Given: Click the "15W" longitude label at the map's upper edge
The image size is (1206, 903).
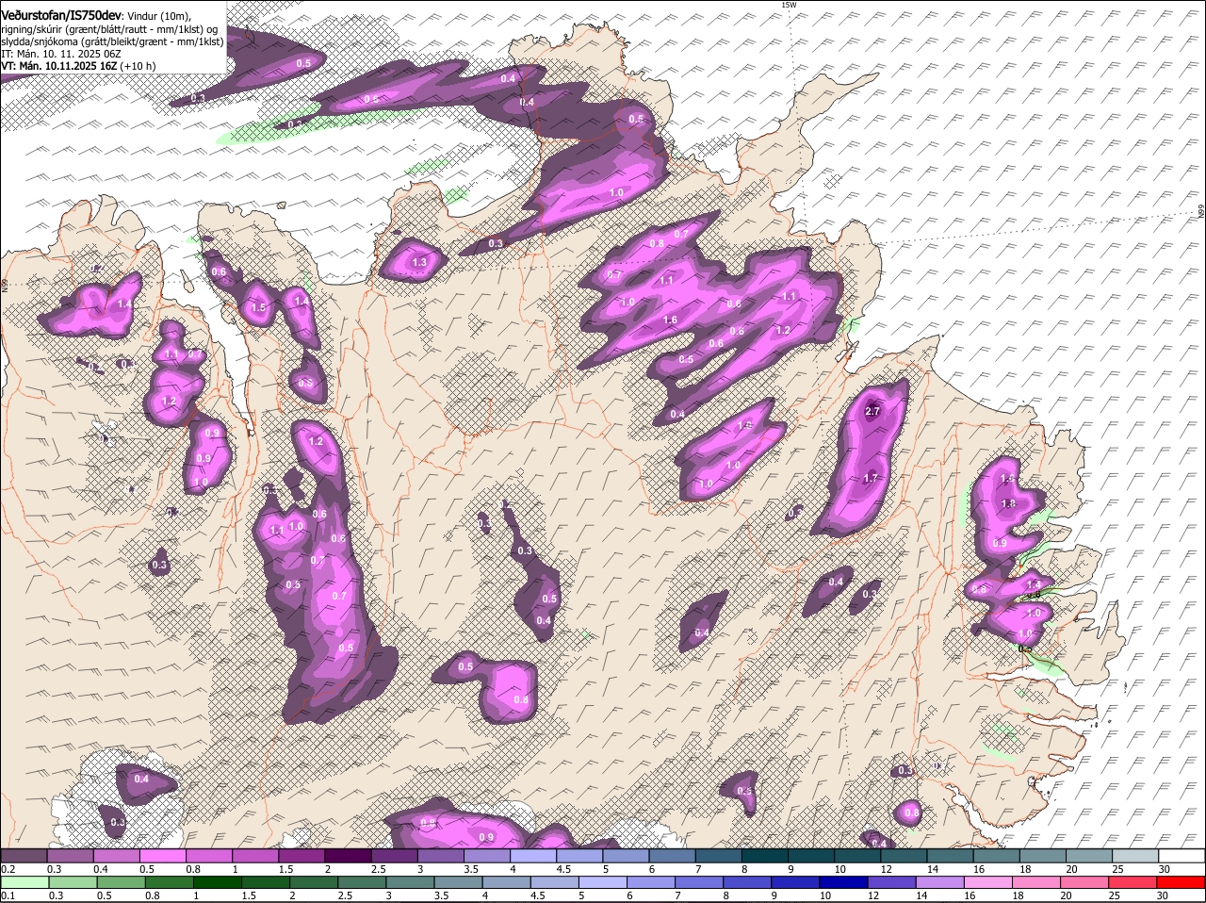Looking at the screenshot, I should point(789,5).
